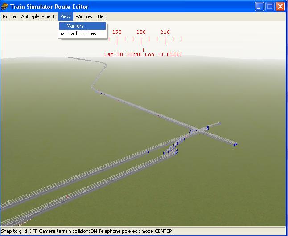Open the Route menu
This screenshot has height=236, width=288.
click(x=9, y=16)
